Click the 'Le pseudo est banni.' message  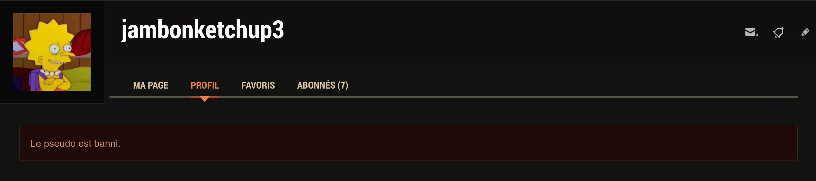click(75, 143)
